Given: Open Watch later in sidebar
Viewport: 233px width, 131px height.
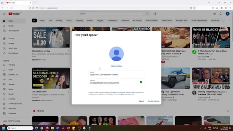Looking at the screenshot, I should (x=14, y=48).
